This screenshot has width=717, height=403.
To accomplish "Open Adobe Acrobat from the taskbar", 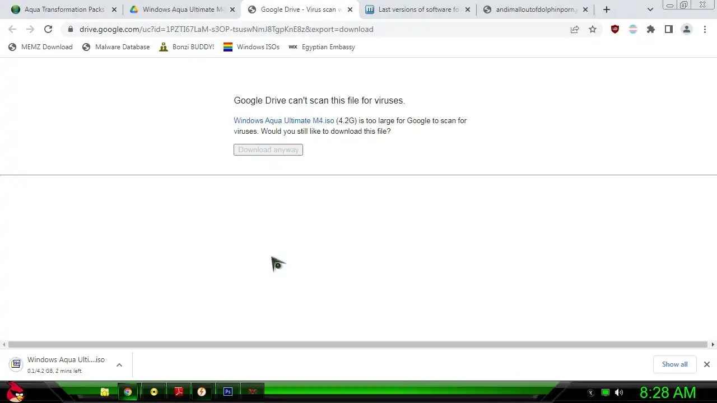I will tap(179, 392).
